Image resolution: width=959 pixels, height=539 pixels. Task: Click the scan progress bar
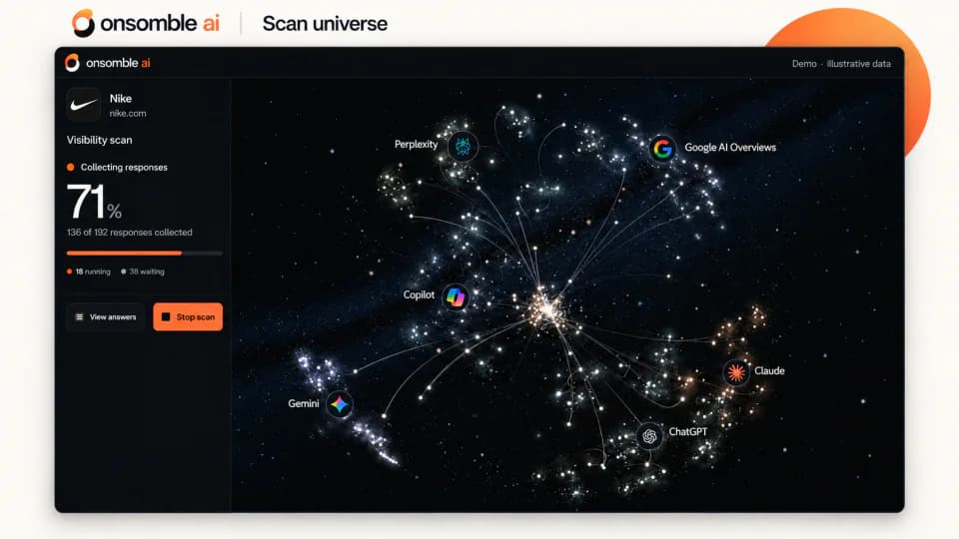[144, 253]
